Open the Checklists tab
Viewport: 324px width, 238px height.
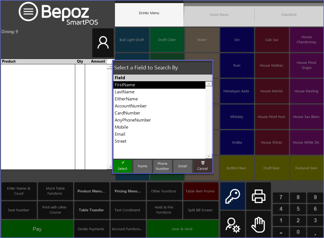coord(289,15)
